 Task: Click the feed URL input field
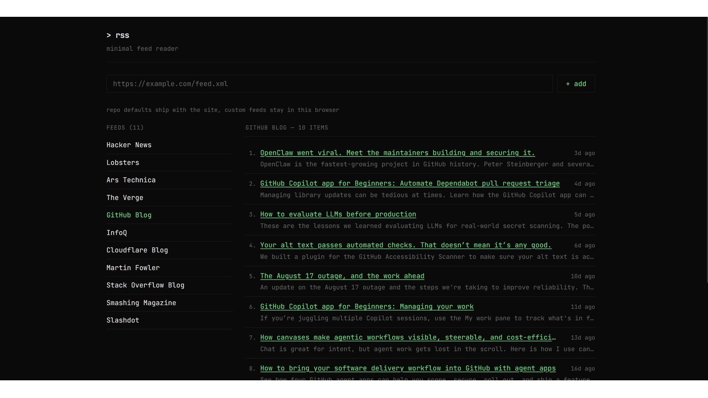329,84
